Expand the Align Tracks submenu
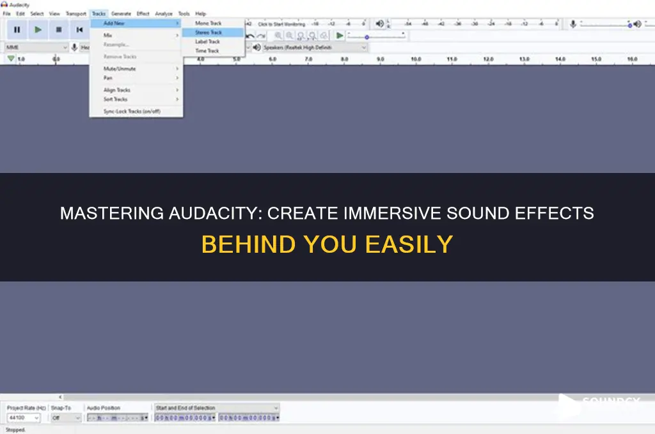Screen dimensions: 655x434 (136, 90)
